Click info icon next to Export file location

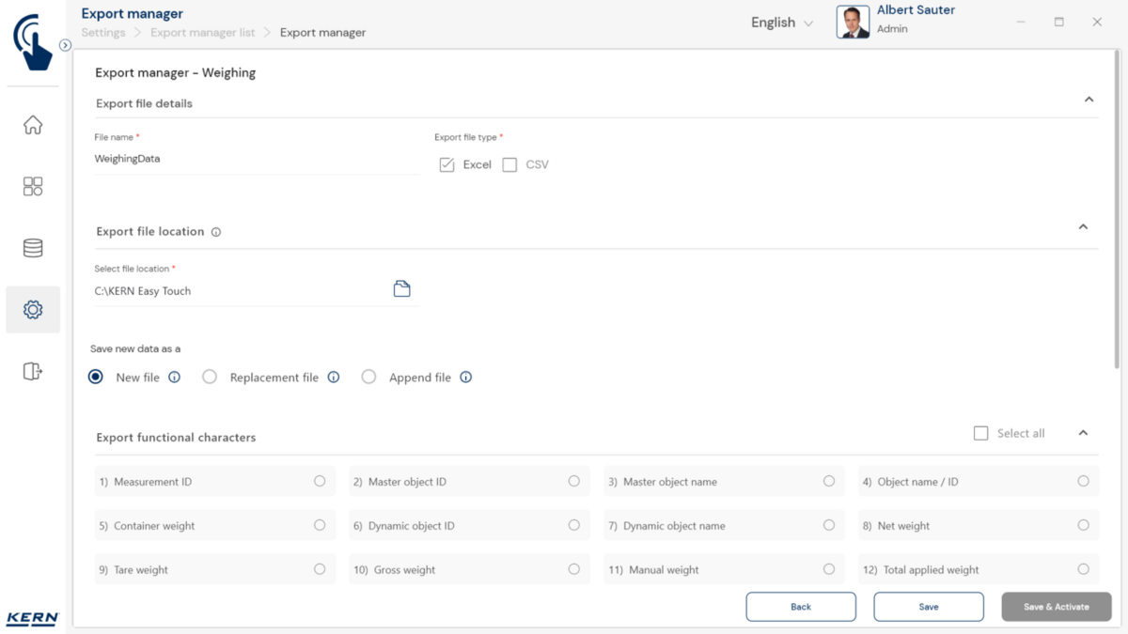216,232
